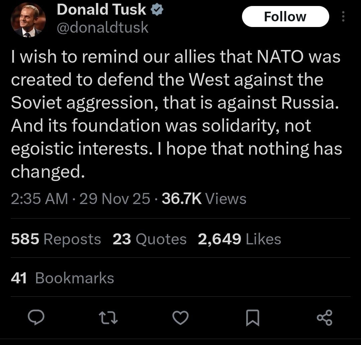361x345 pixels.
Task: Open Donald Tusk's profile picture
Action: [x=28, y=20]
